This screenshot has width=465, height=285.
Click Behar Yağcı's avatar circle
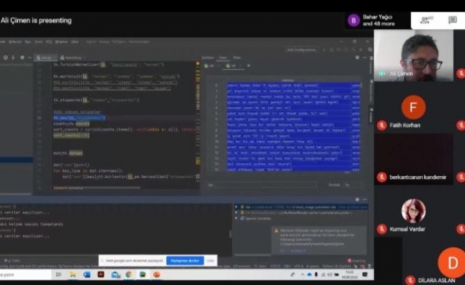(x=354, y=20)
